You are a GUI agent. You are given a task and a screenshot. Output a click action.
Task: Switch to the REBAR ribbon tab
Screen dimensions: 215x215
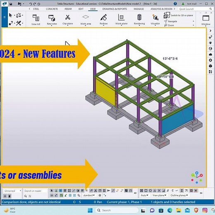point(68,9)
